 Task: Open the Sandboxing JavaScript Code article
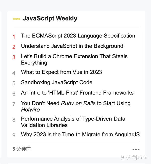(57, 83)
